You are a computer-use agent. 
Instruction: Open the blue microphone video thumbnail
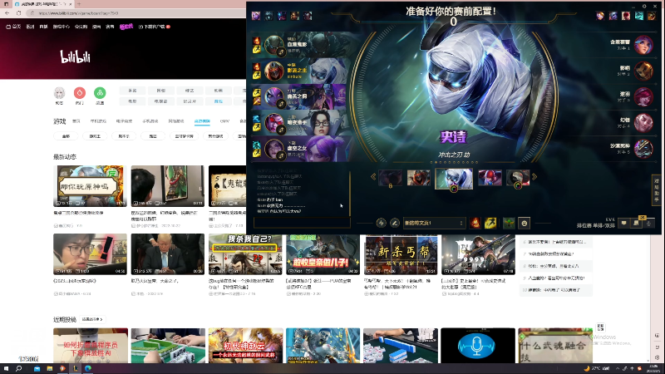click(478, 345)
